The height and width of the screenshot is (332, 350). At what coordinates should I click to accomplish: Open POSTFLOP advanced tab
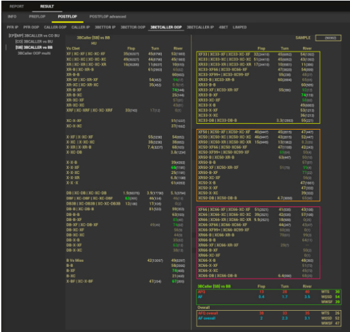click(x=108, y=17)
